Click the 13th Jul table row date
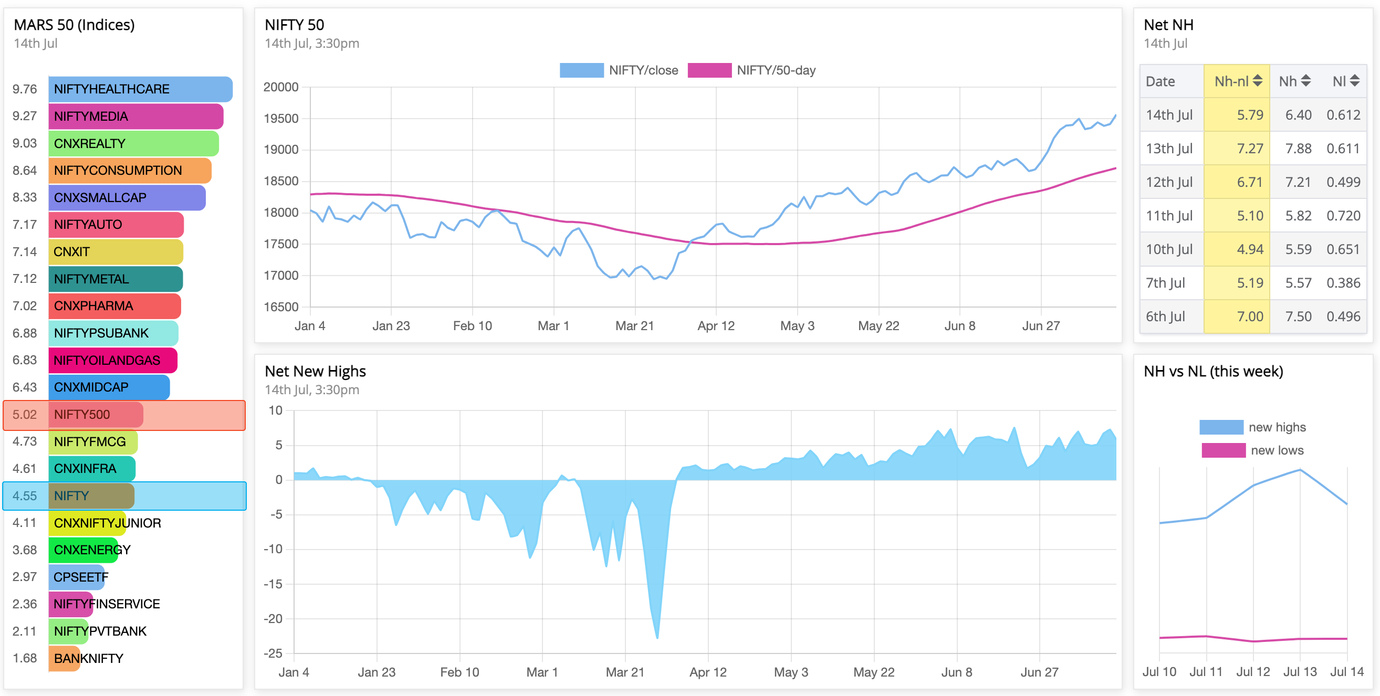Image resolution: width=1380 pixels, height=696 pixels. tap(1169, 149)
